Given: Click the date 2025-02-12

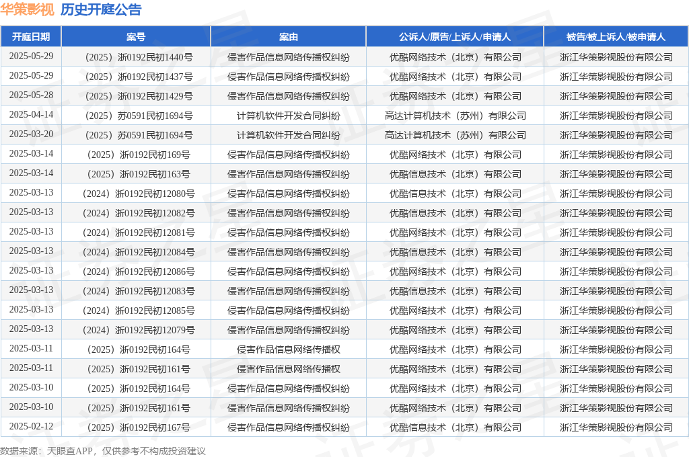Looking at the screenshot, I should (31, 426).
